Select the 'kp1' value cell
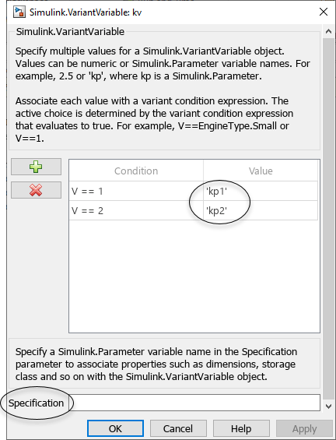The image size is (336, 440). 261,191
